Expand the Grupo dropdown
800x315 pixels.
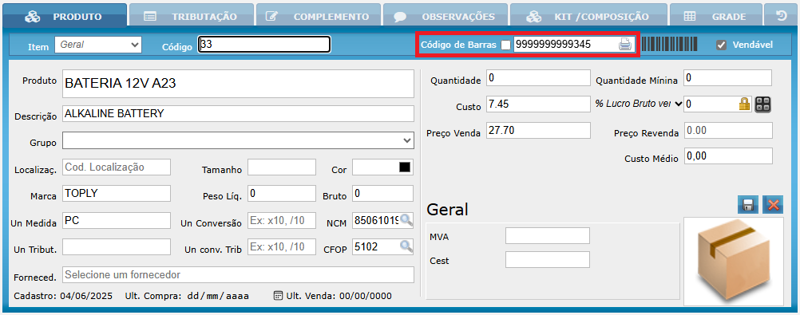coord(238,140)
